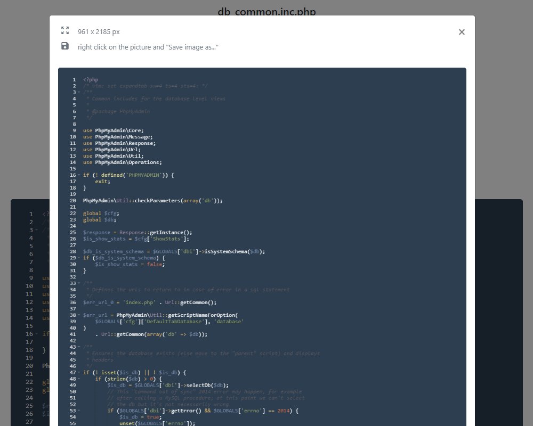Click the "$is_show_stats = $cfg['ShowStats'];" line
Screen dimensions: 533x426
pos(136,239)
